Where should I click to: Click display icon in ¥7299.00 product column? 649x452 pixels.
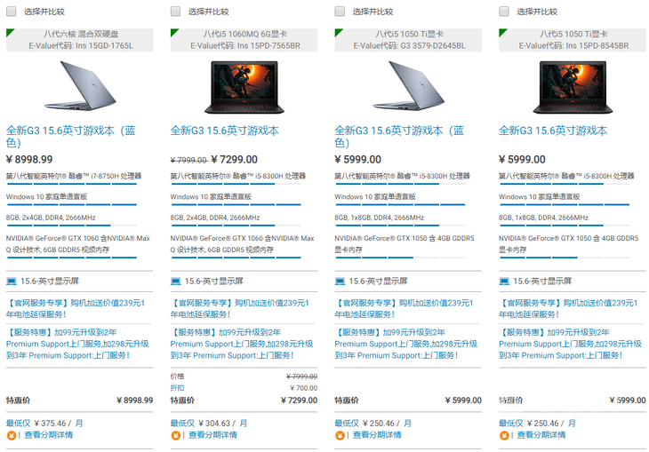[x=176, y=282]
